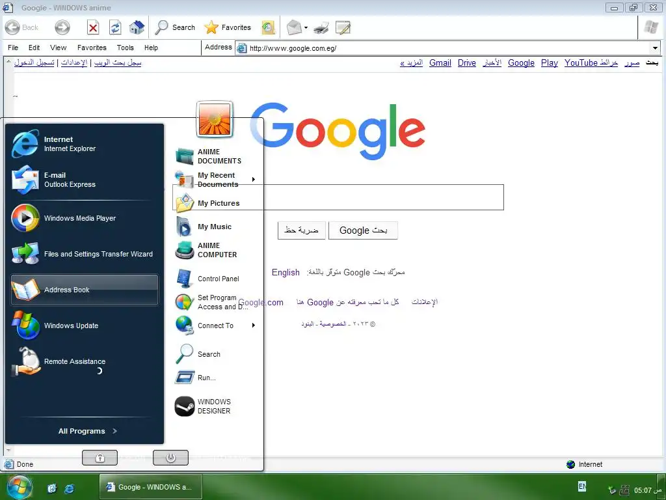
Task: Open the Play link
Action: coord(549,63)
